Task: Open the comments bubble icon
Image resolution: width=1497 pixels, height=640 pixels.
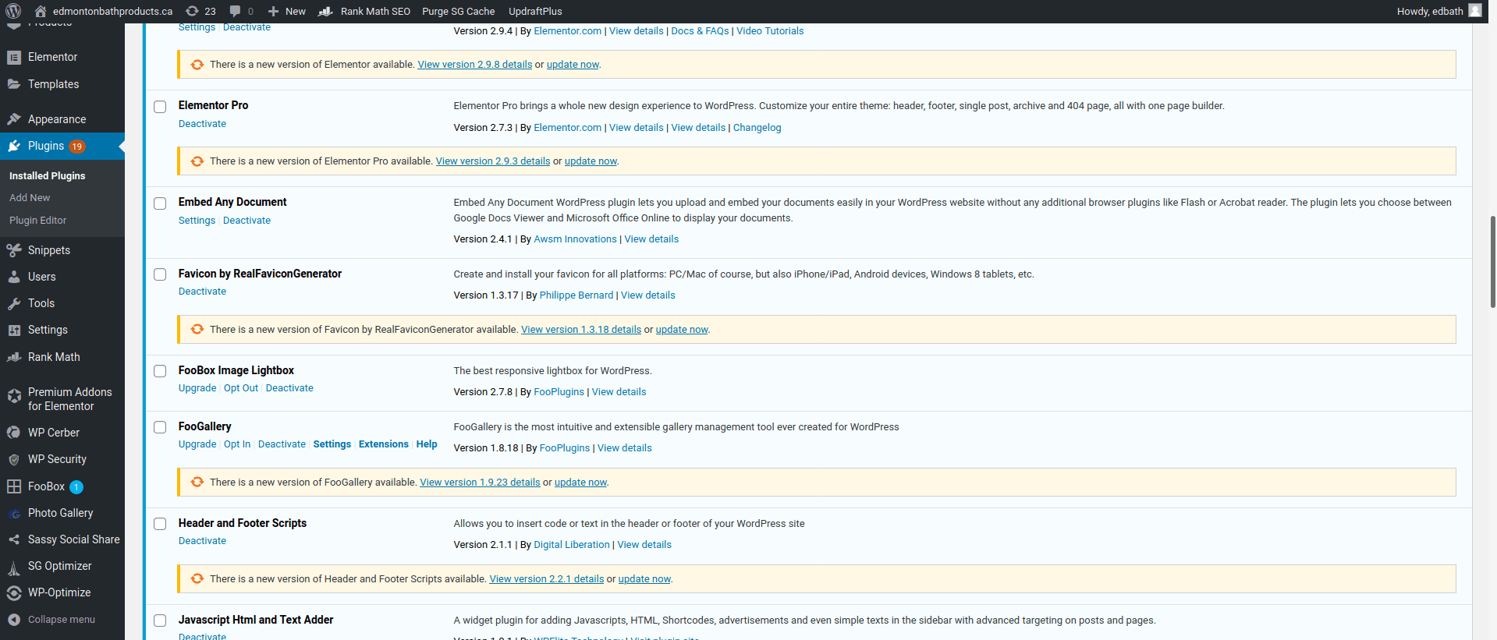Action: point(235,11)
